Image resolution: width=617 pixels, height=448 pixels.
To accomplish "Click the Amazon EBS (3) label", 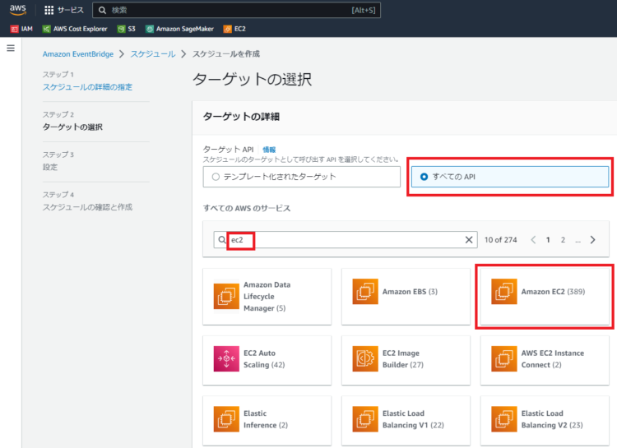I will tap(410, 292).
